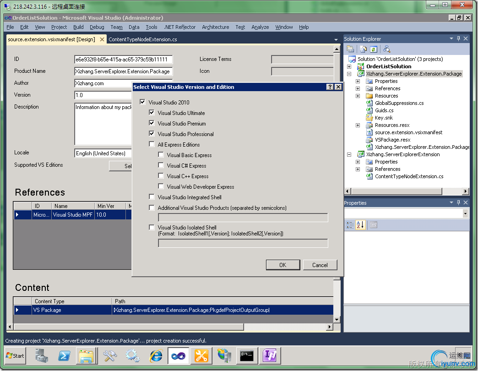Click Show All Files icon in Solution Explorer

pyautogui.click(x=363, y=49)
